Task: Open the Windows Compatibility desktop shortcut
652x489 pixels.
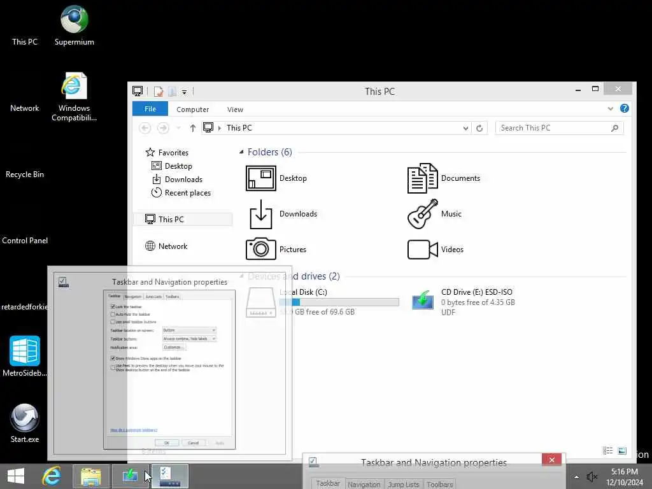Action: [74, 97]
